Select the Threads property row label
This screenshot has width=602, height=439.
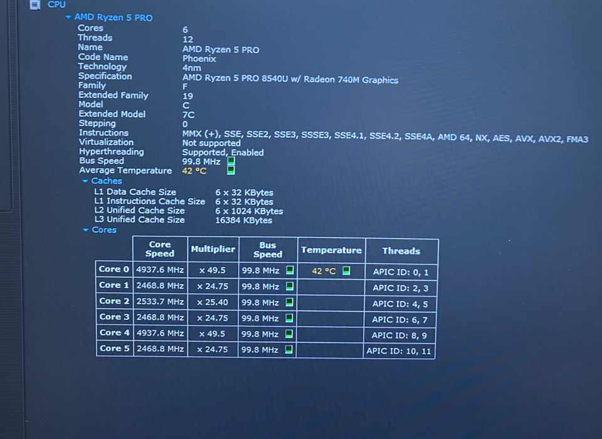tap(95, 38)
